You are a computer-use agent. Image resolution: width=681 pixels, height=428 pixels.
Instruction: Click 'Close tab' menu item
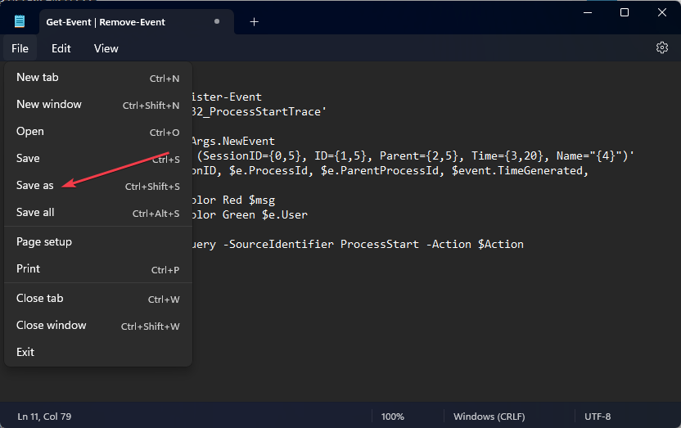(40, 299)
